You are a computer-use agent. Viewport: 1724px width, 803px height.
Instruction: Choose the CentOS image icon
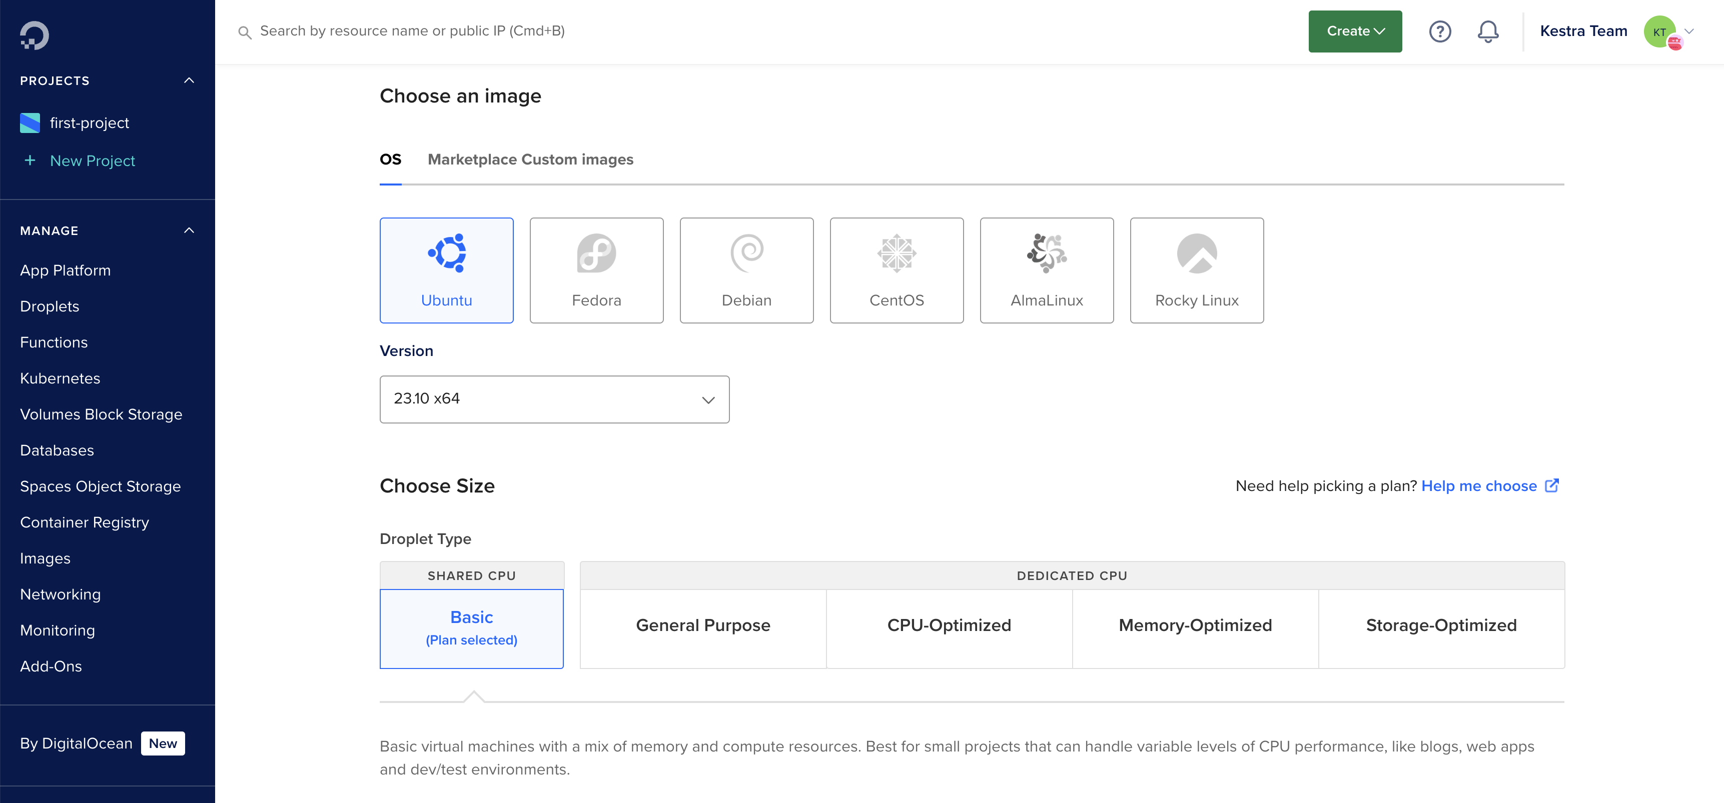pos(896,254)
